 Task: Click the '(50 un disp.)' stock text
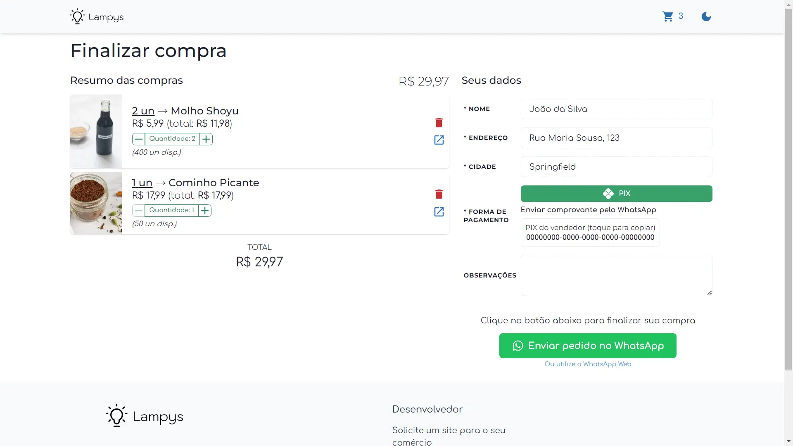pos(154,224)
